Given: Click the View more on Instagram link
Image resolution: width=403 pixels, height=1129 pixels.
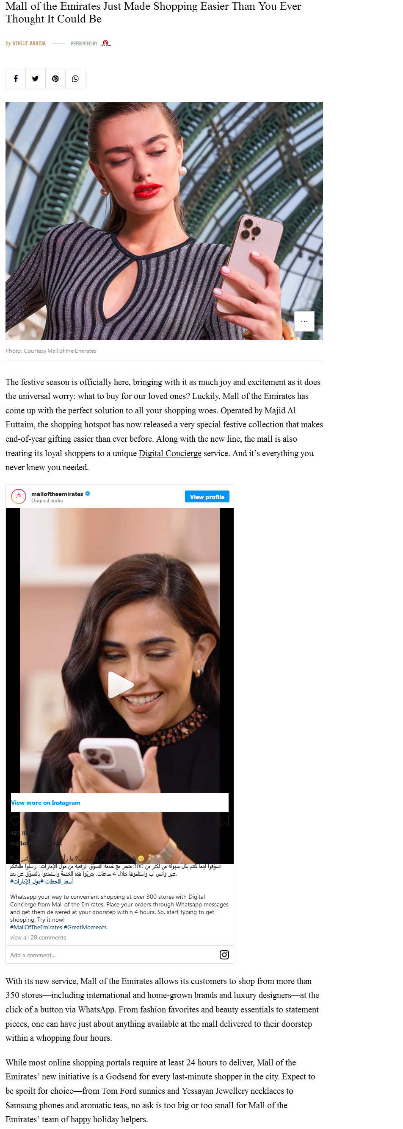Looking at the screenshot, I should [46, 803].
